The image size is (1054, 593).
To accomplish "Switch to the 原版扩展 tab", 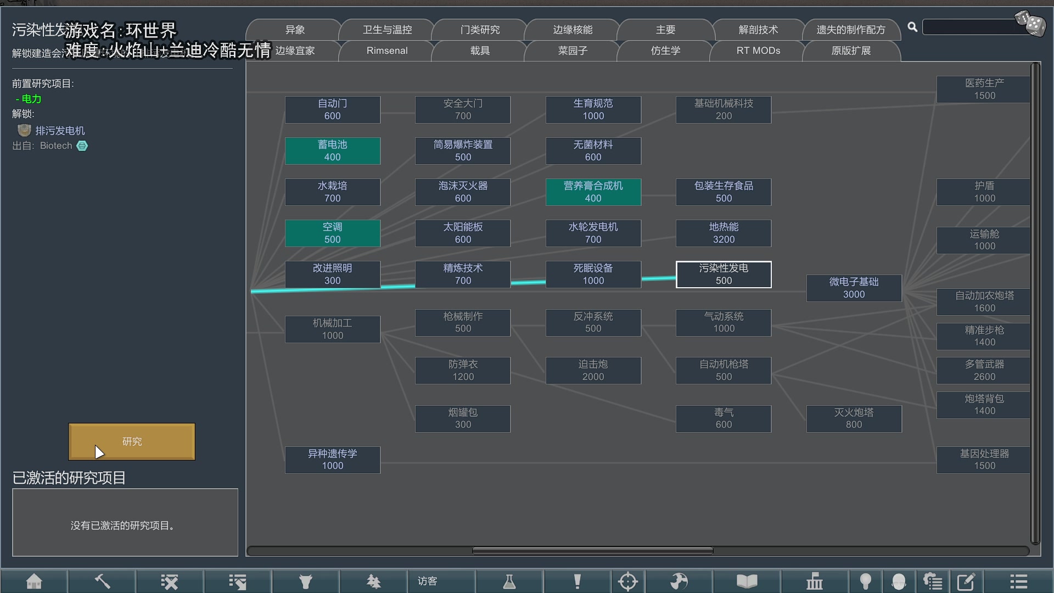I will click(x=851, y=51).
